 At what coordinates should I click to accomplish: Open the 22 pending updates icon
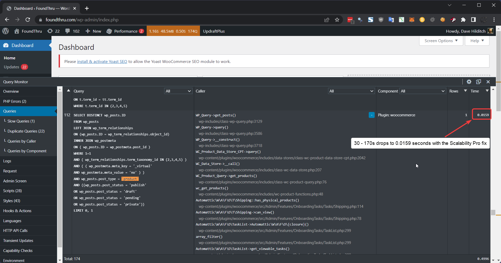click(x=53, y=31)
